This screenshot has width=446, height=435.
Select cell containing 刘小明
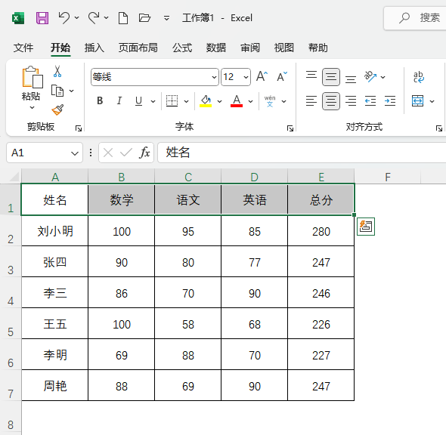(55, 231)
